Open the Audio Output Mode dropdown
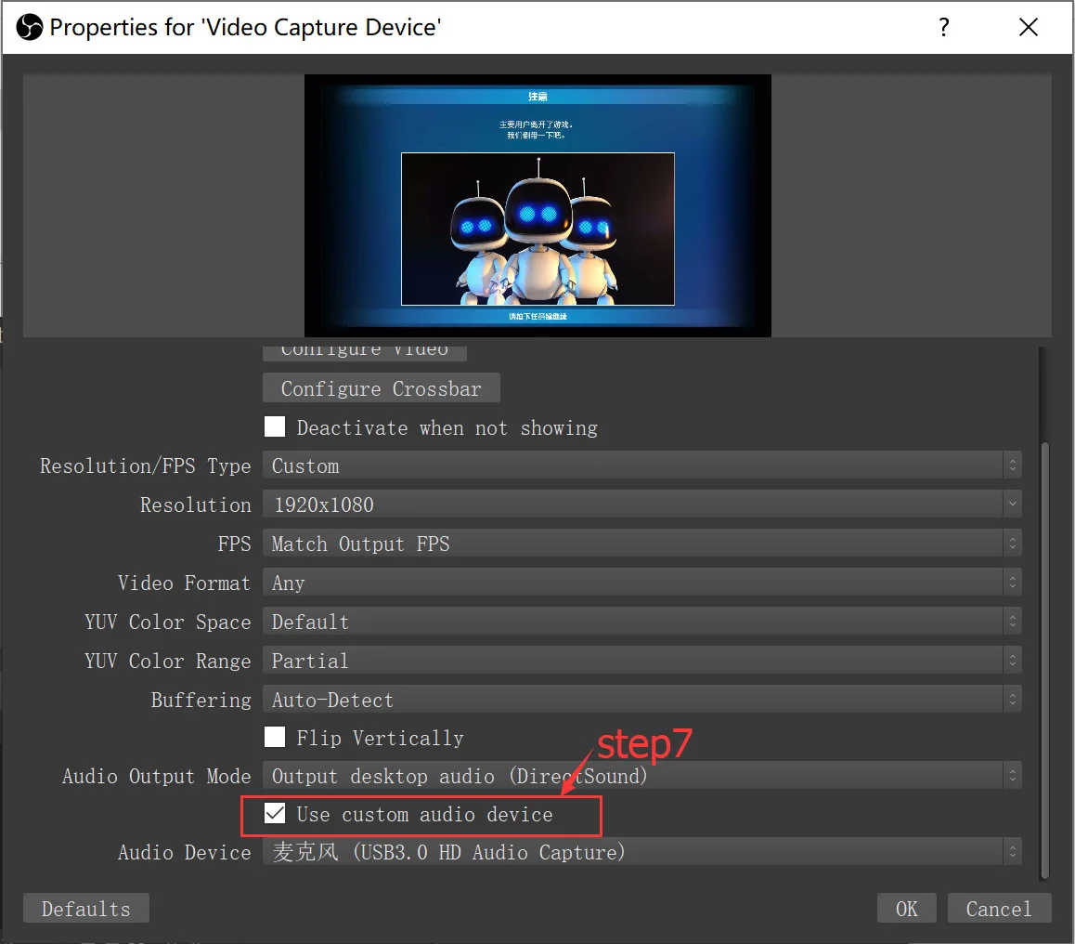This screenshot has width=1075, height=944. [641, 776]
